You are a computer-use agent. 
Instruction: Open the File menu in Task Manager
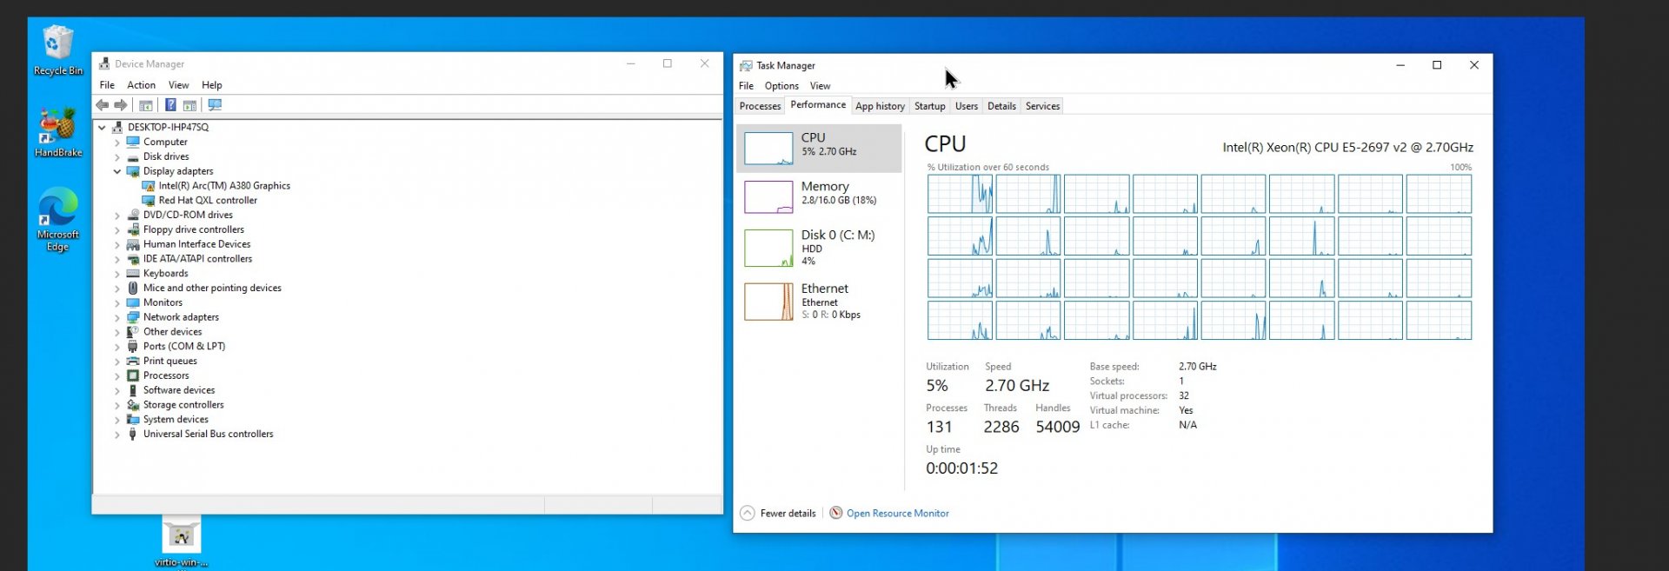(746, 86)
